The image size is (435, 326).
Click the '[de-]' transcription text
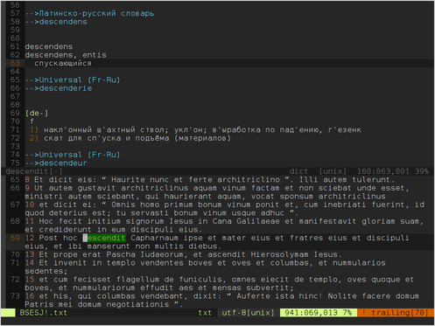click(x=37, y=113)
